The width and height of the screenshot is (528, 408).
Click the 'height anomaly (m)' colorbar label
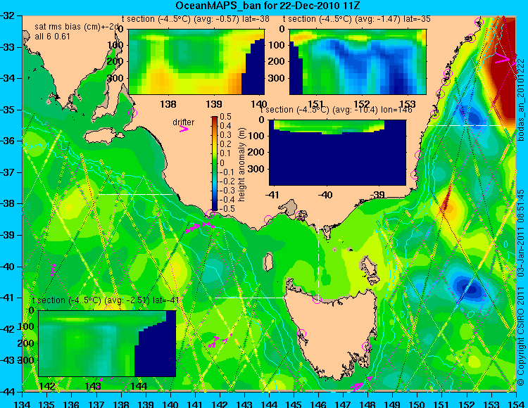(241, 165)
